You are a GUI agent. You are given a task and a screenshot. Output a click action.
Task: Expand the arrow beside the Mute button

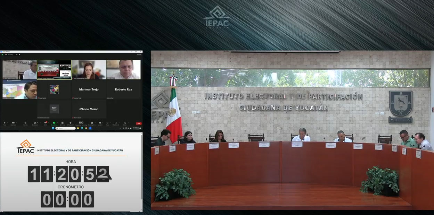[x=8, y=122]
